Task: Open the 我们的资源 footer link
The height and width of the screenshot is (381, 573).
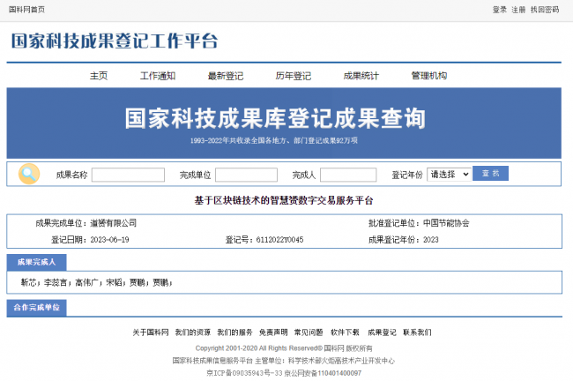Action: point(192,332)
